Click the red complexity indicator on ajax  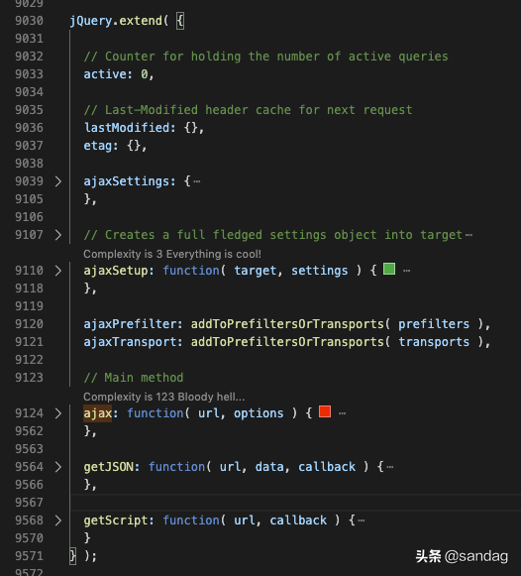325,411
